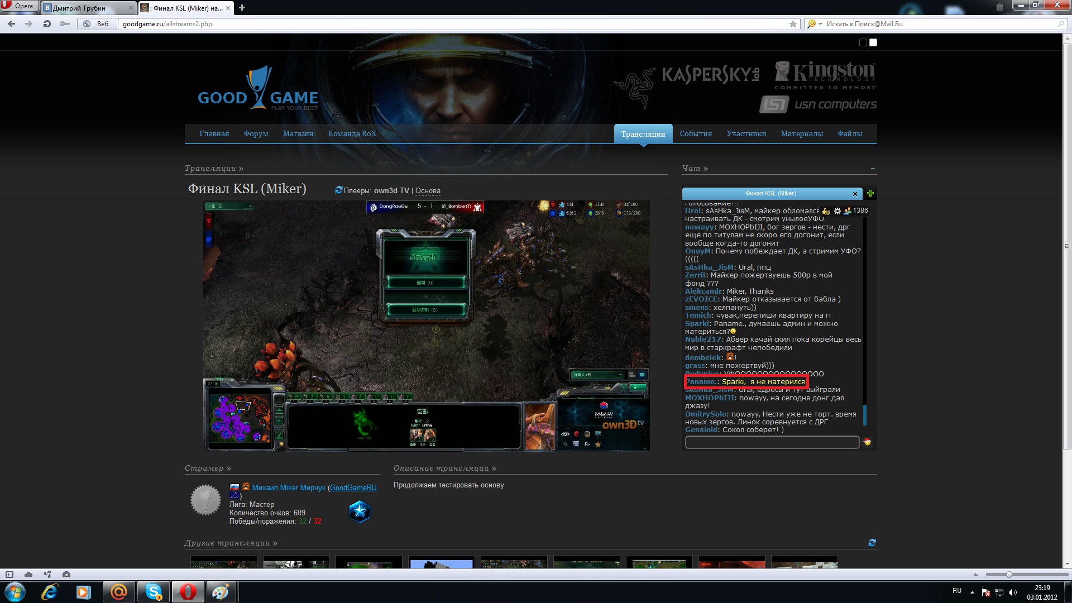Select the Трансляции tab
Image resolution: width=1072 pixels, height=603 pixels.
pyautogui.click(x=643, y=134)
